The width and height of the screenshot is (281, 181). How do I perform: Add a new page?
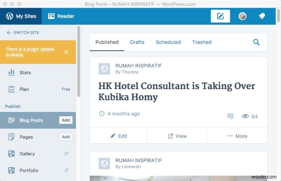click(66, 137)
